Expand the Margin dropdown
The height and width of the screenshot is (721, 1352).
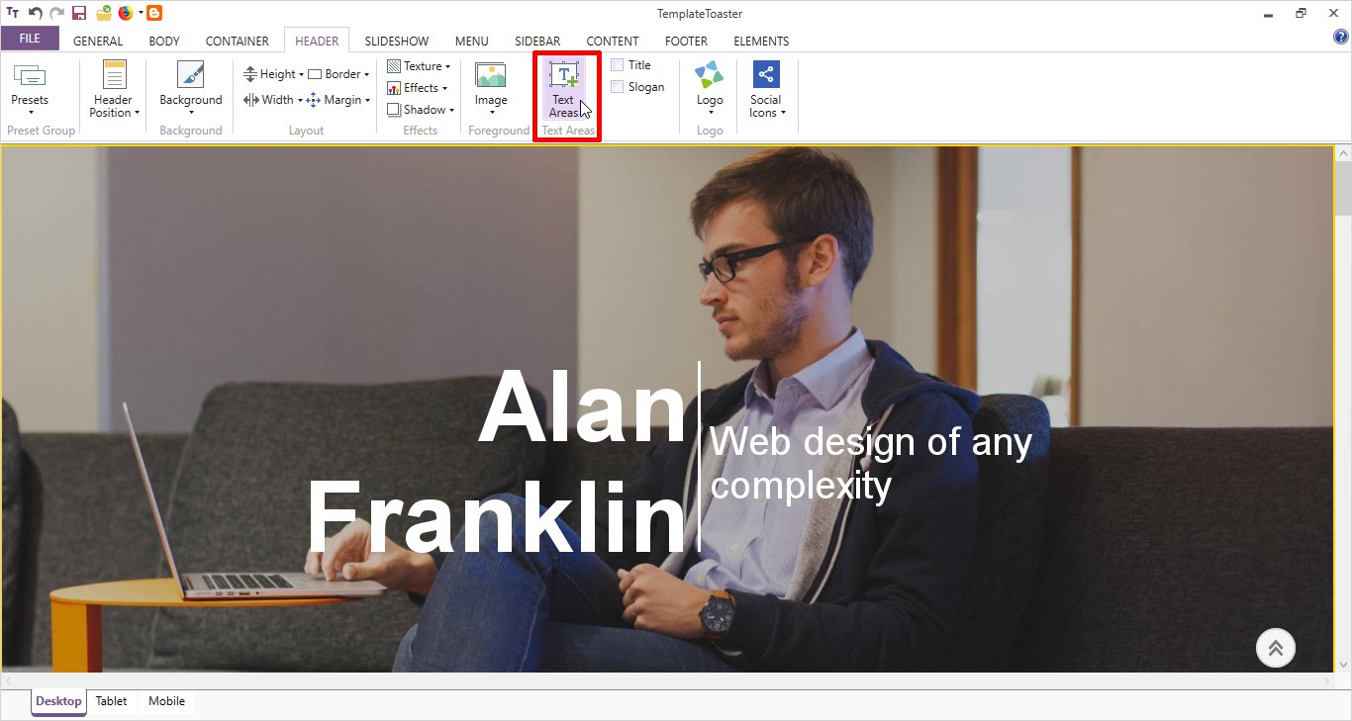(x=338, y=100)
